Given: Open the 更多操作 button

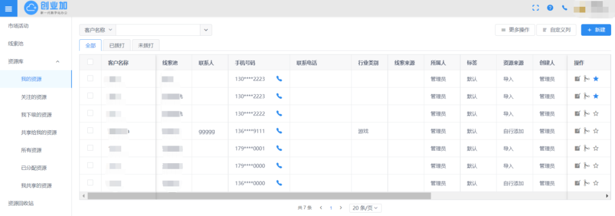Looking at the screenshot, I should click(515, 30).
